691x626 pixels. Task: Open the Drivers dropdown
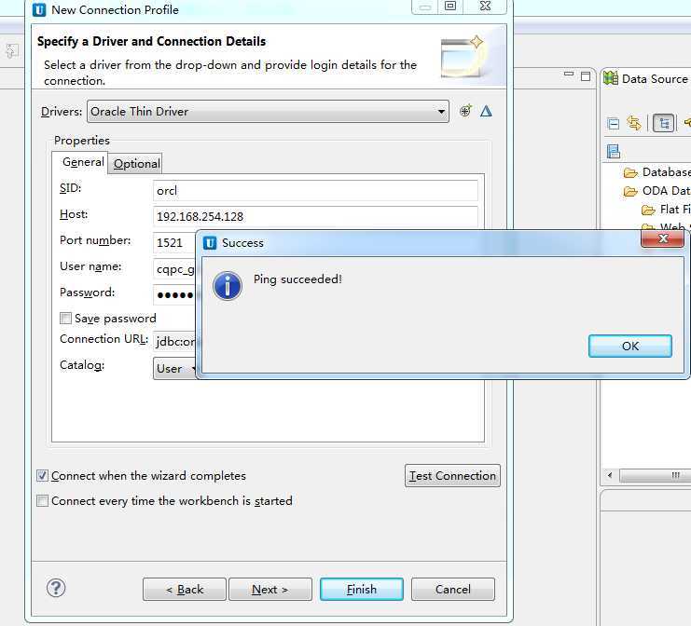pyautogui.click(x=268, y=112)
